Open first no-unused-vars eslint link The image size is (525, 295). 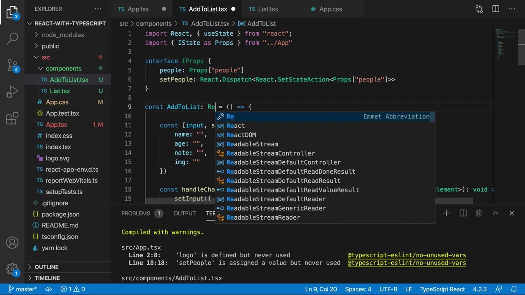(x=406, y=255)
